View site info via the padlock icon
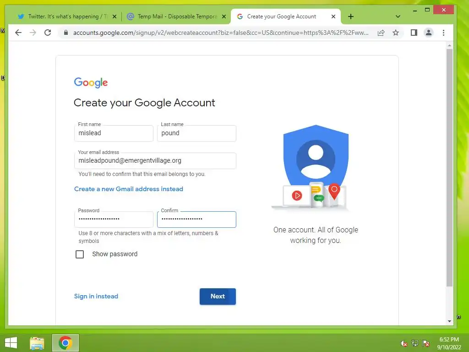The height and width of the screenshot is (352, 469). coord(66,33)
